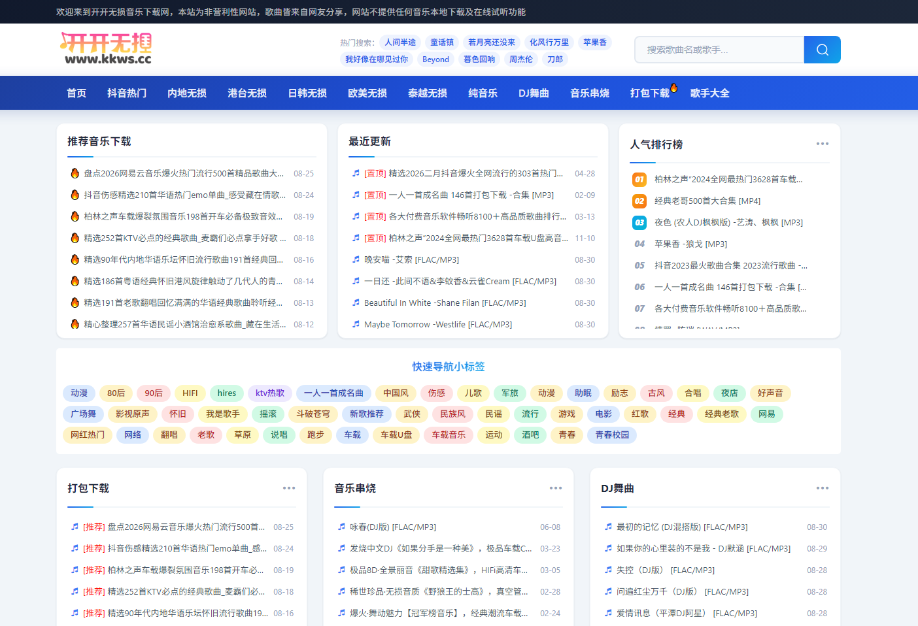Select the 动漫 tag before 80后
Viewport: 918px width, 626px height.
tap(79, 393)
